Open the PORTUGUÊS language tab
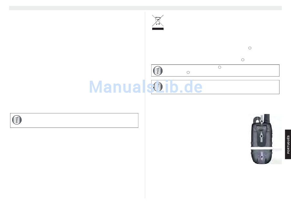Image resolution: width=291 pixels, height=206 pixels. tap(288, 144)
